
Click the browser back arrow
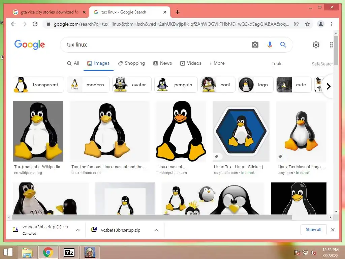pyautogui.click(x=13, y=24)
